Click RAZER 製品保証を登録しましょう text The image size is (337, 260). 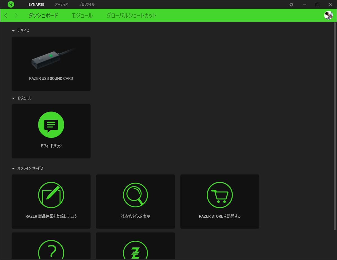[x=51, y=216]
